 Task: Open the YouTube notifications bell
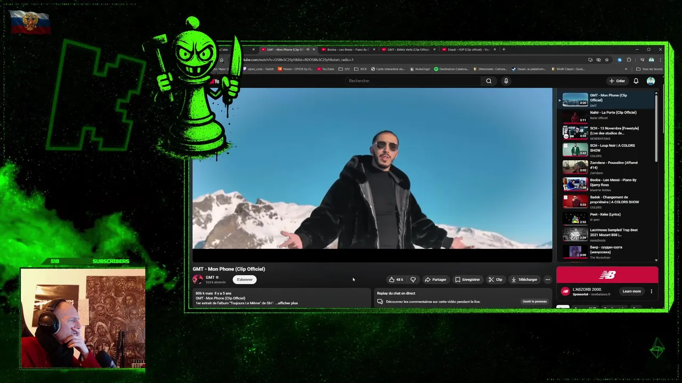(x=636, y=81)
